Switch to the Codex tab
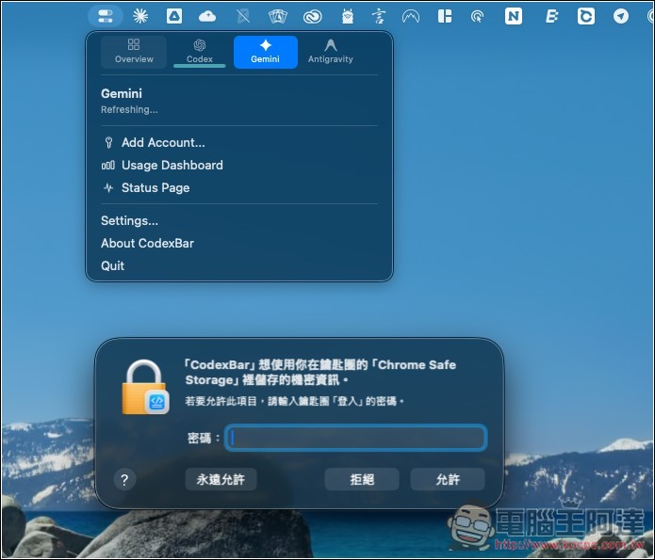Screen dimensions: 655x560 coord(200,52)
